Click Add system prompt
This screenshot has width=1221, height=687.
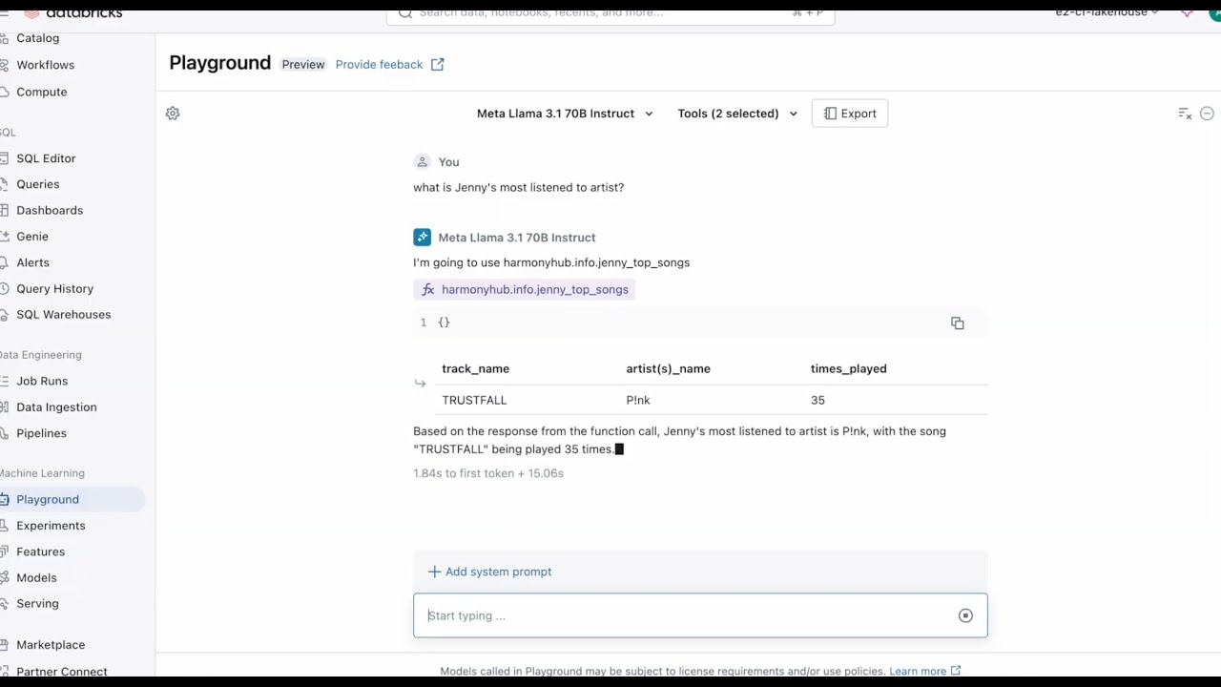489,572
